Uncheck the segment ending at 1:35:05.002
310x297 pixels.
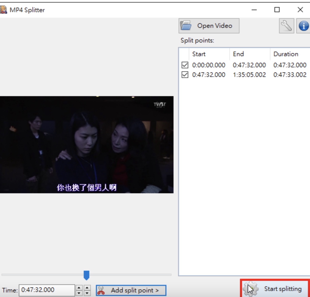click(185, 75)
